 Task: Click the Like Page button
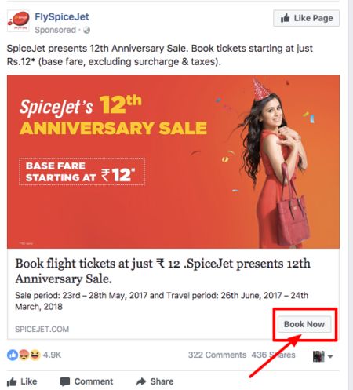[306, 18]
